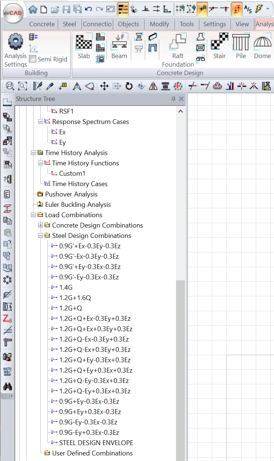Collapse Steel Design Combinations node
Screen dimensions: 274x461
(x=41, y=236)
